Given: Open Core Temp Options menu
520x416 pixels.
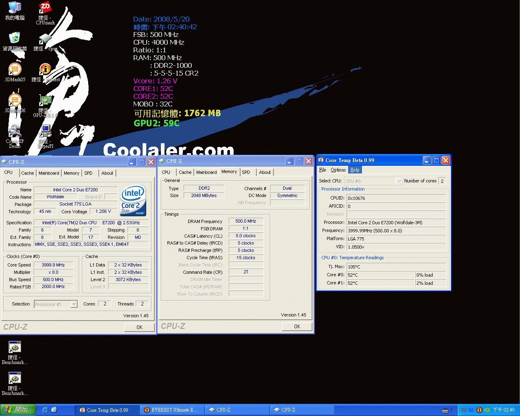Looking at the screenshot, I should (338, 170).
